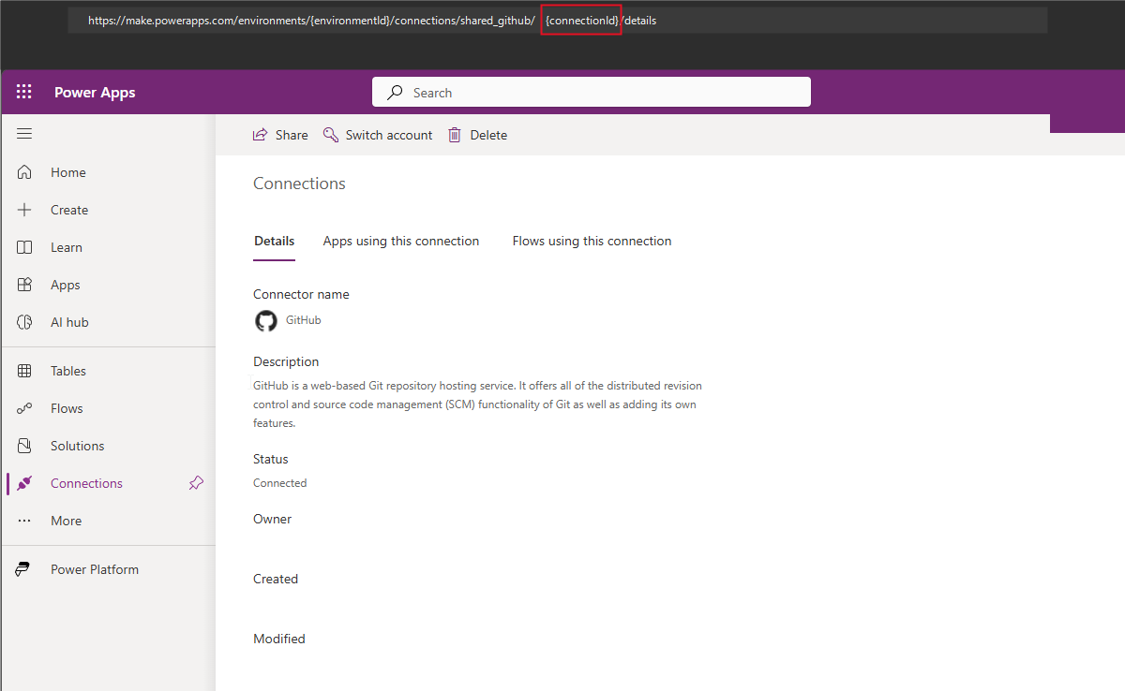Click the Status label
The height and width of the screenshot is (691, 1125).
[271, 459]
